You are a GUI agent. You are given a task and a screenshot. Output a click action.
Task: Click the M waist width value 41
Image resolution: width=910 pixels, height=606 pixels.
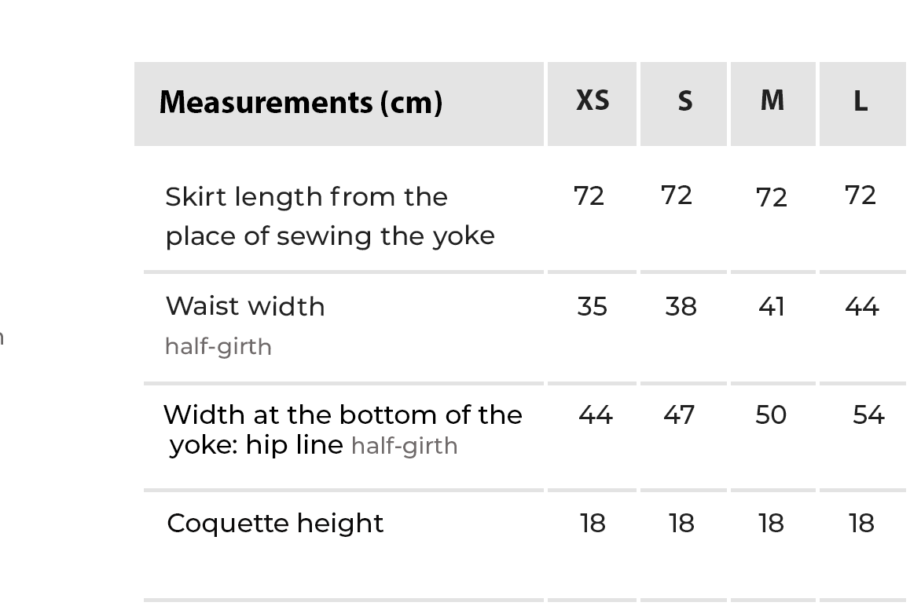coord(771,306)
